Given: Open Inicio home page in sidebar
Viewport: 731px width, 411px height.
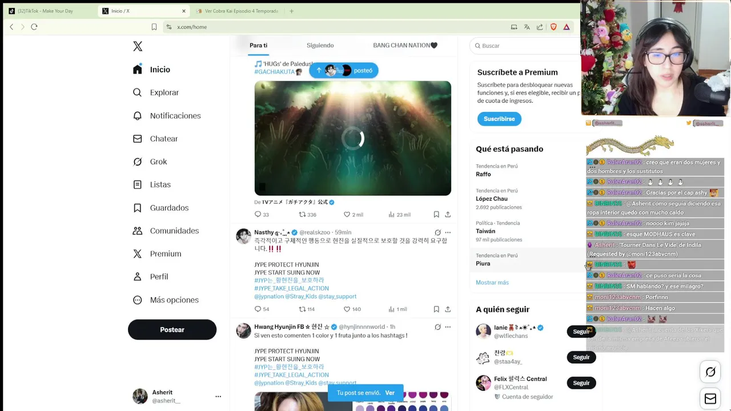Looking at the screenshot, I should pos(151,70).
